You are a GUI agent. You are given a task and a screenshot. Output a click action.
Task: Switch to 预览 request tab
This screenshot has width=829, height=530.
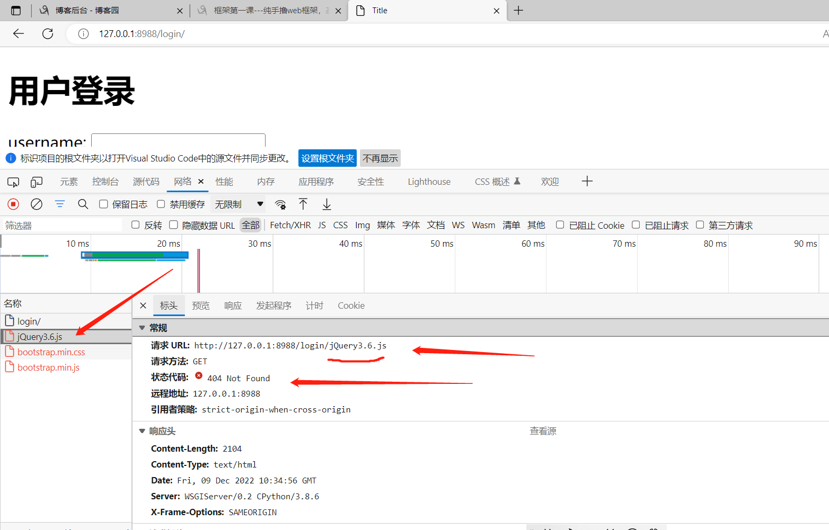[201, 306]
